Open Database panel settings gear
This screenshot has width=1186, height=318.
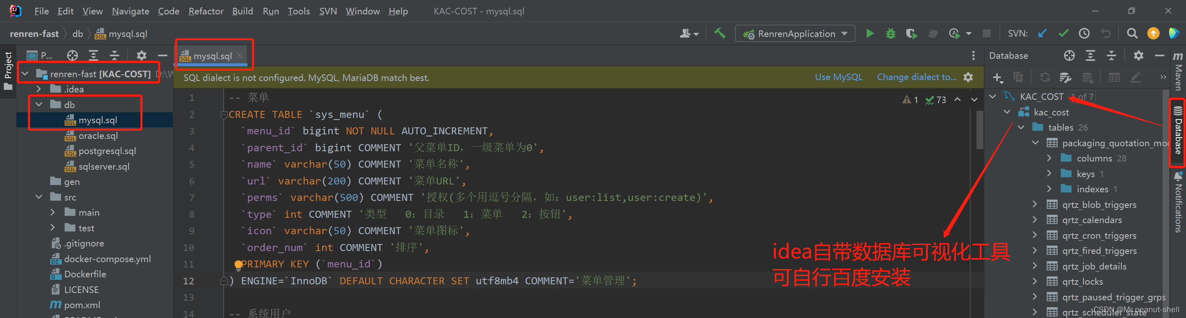click(1139, 55)
